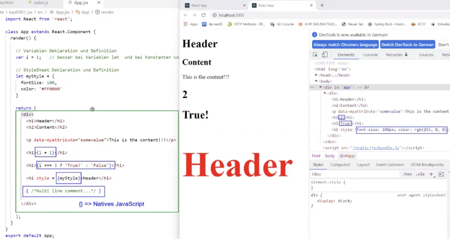Select the <h1>Header</h1> DOM row
Screen dimensions: 450x240
[x=348, y=99]
